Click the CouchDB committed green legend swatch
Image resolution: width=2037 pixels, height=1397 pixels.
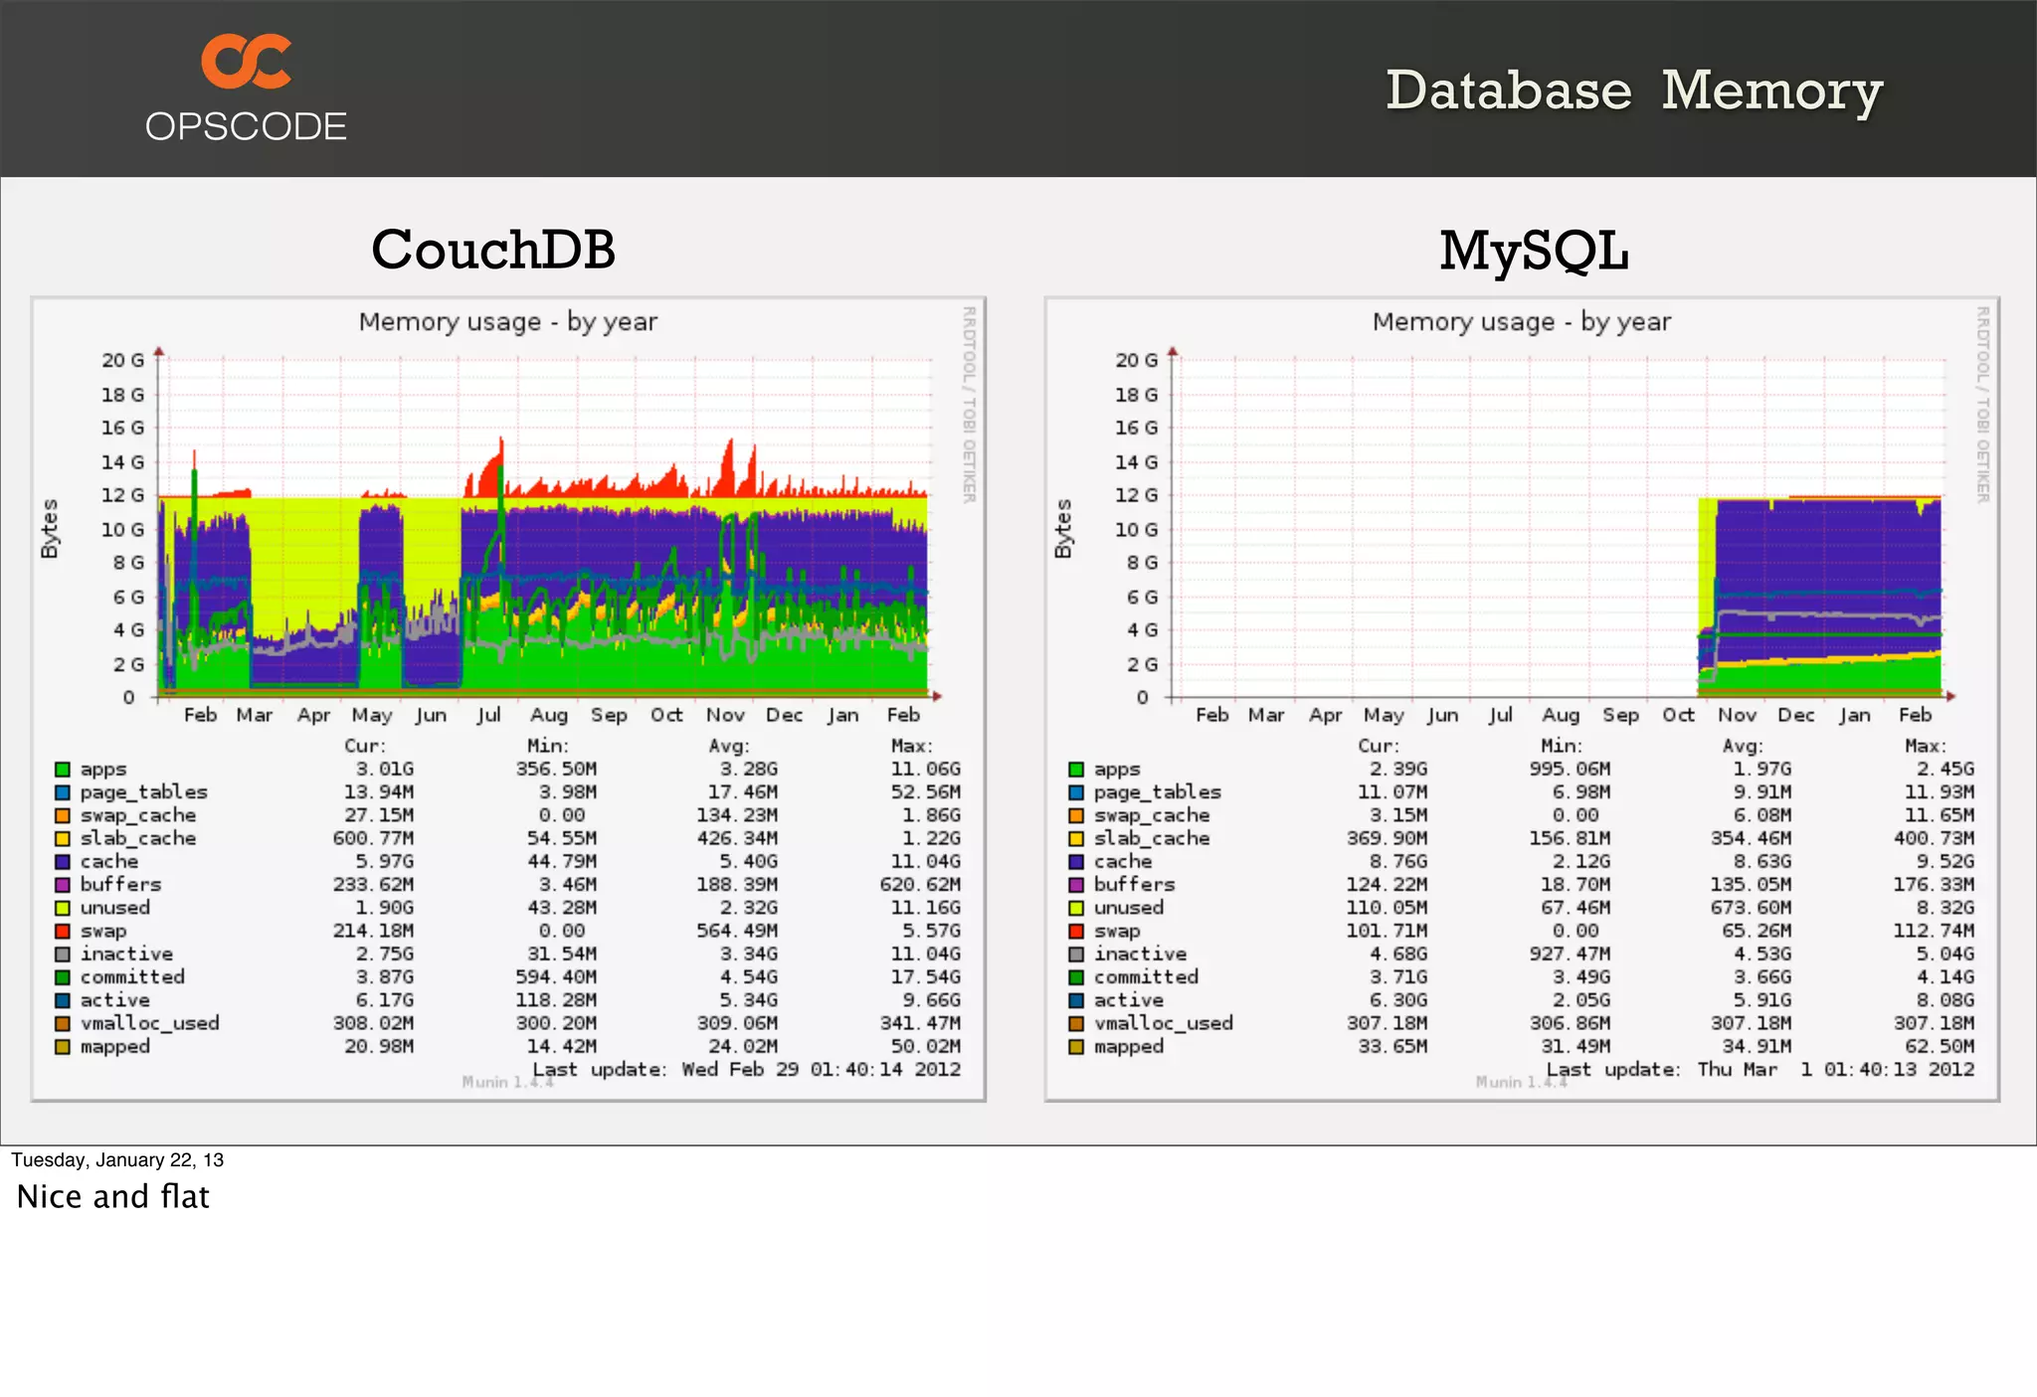coord(62,977)
